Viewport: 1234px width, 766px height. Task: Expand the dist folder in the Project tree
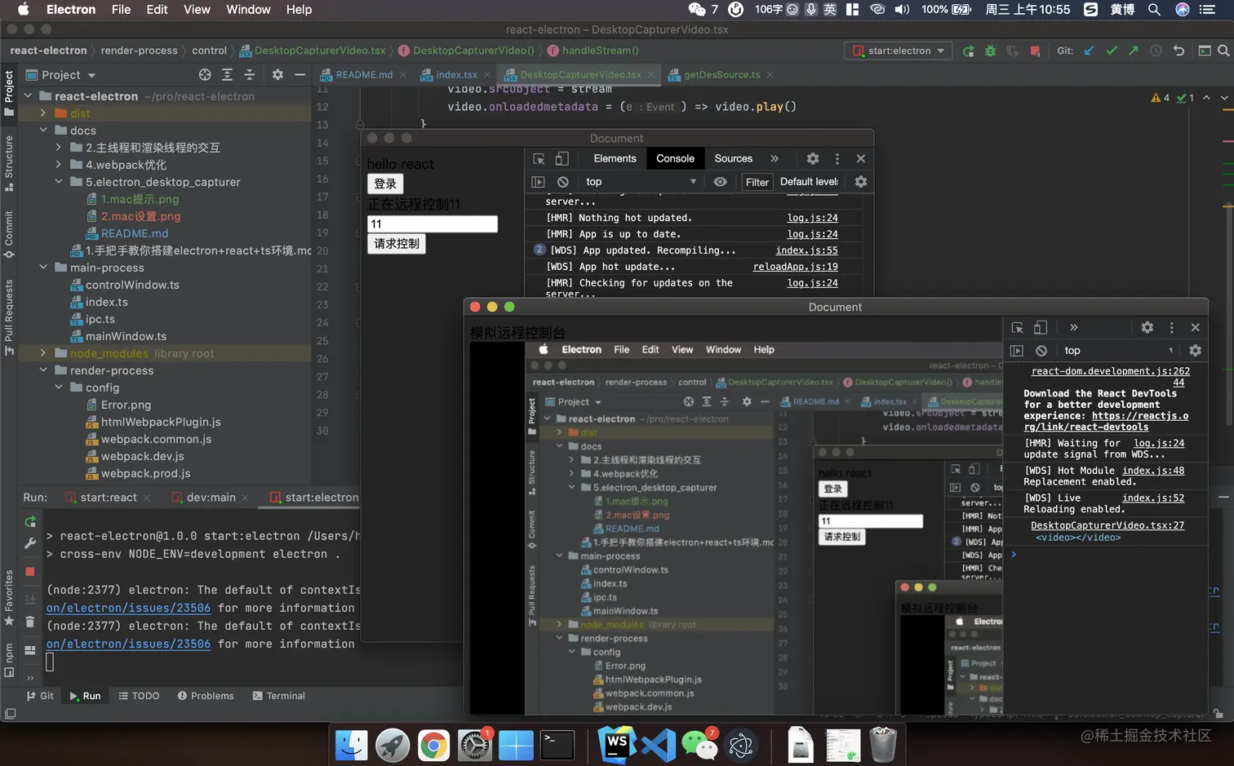click(x=43, y=113)
